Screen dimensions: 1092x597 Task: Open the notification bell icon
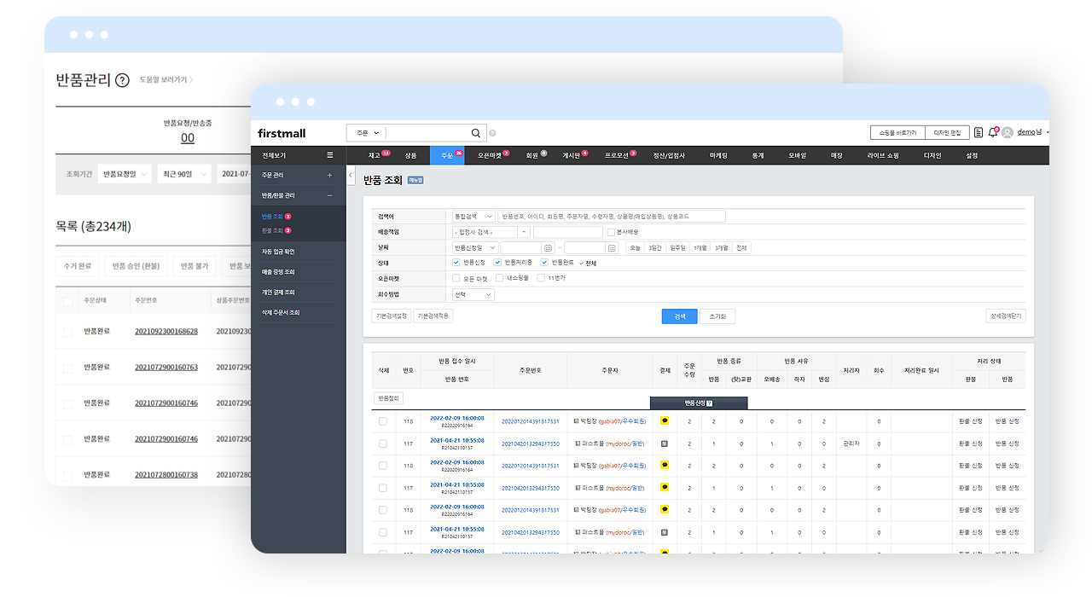coord(992,132)
